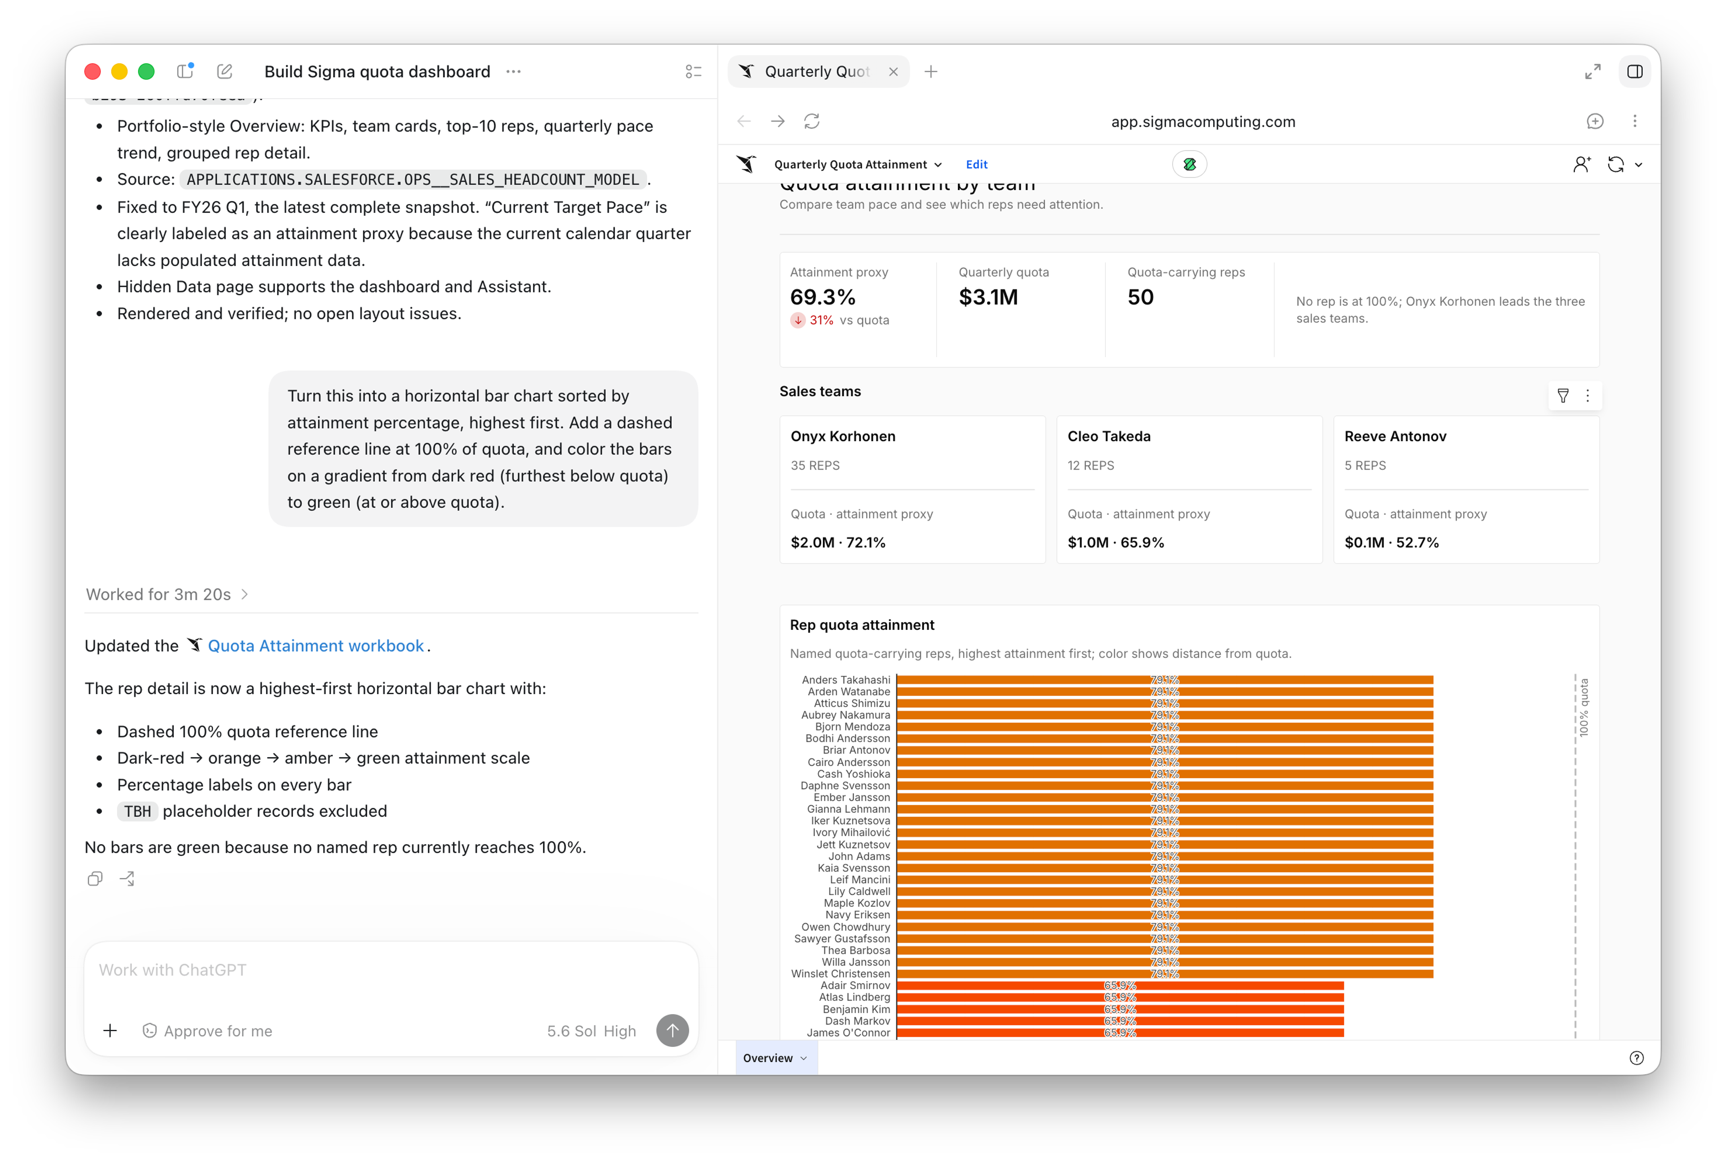Close the Quarterly Quota browser tab

(894, 72)
